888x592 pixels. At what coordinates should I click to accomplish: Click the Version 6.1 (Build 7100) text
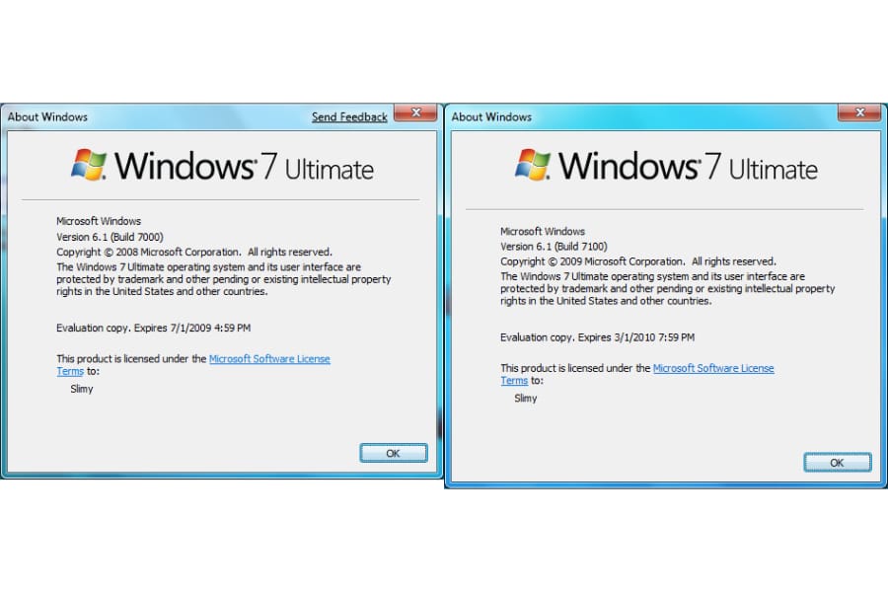pos(554,247)
